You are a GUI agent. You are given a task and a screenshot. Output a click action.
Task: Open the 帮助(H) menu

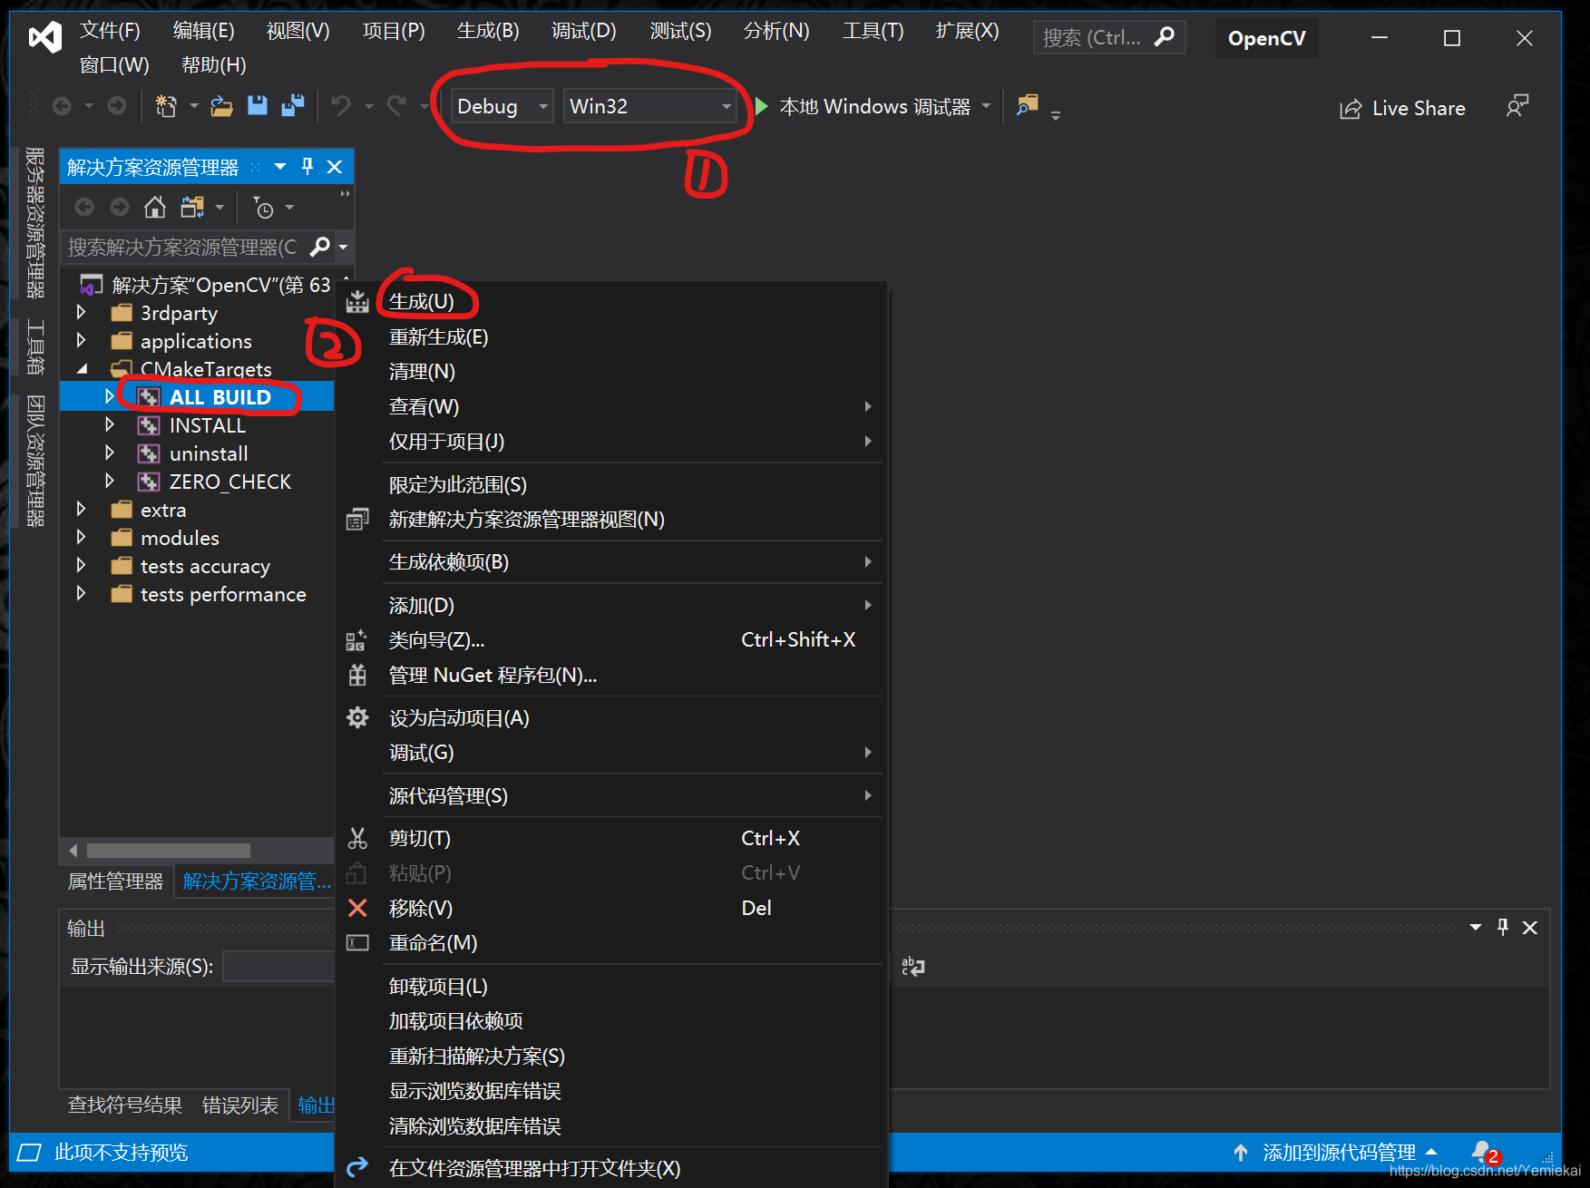[x=213, y=64]
